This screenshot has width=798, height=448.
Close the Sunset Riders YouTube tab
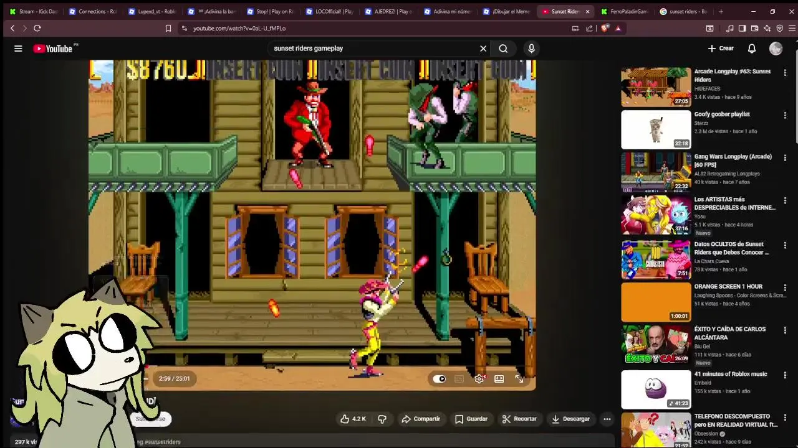pyautogui.click(x=587, y=11)
